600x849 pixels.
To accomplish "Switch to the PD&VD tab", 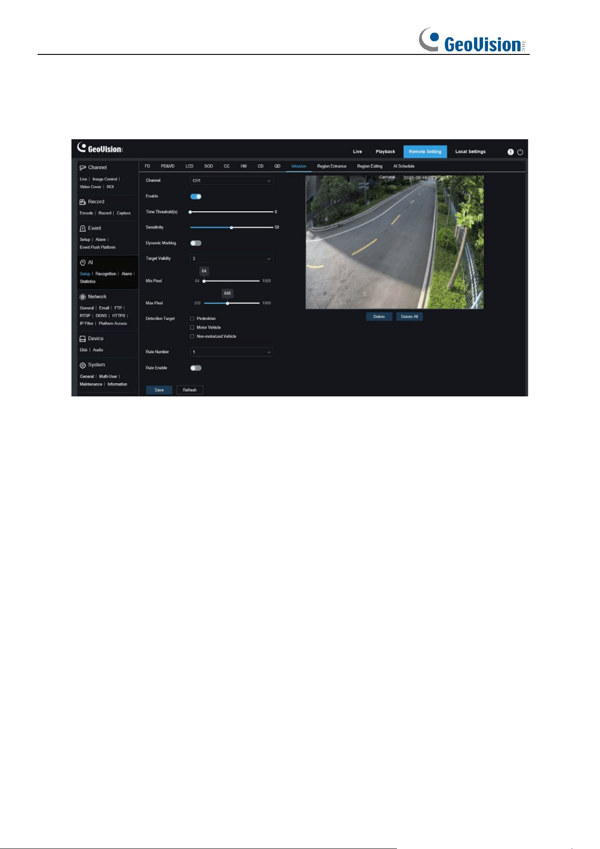I will tap(168, 166).
